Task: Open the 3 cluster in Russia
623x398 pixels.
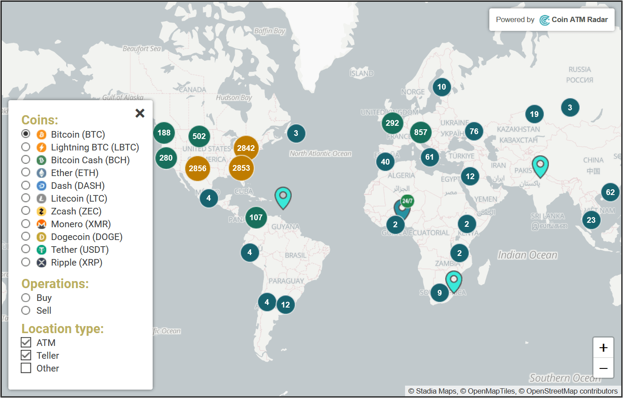Action: (x=570, y=108)
